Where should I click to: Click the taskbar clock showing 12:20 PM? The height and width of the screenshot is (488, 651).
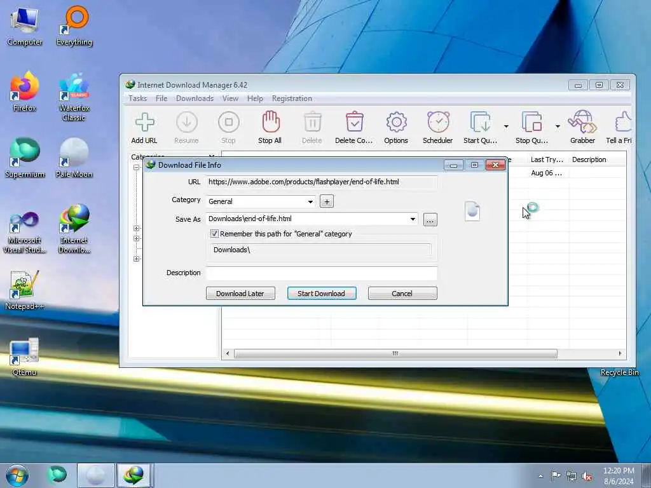(619, 476)
